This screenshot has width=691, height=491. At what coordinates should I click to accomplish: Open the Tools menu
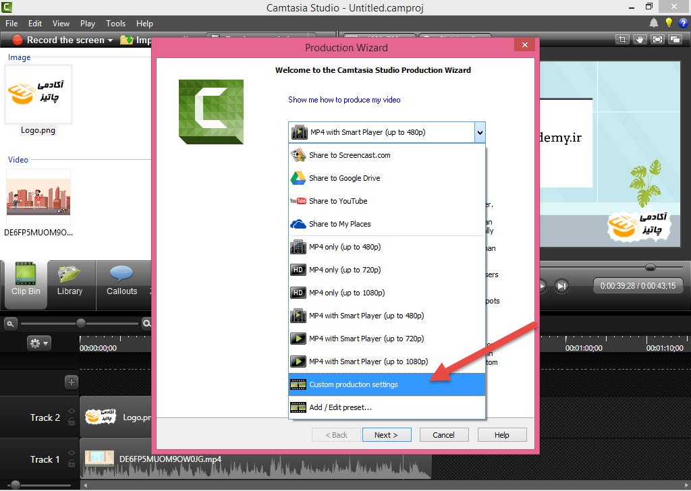[115, 24]
